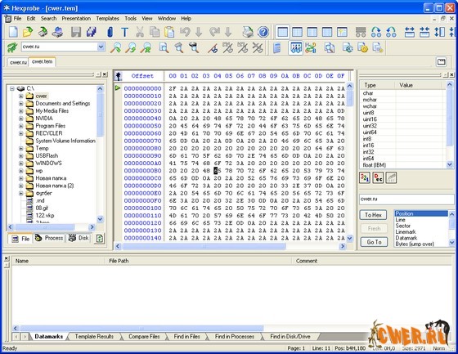Toggle the fifth layout button with yellow mark
Viewport: 458px width, 354px height.
point(342,32)
